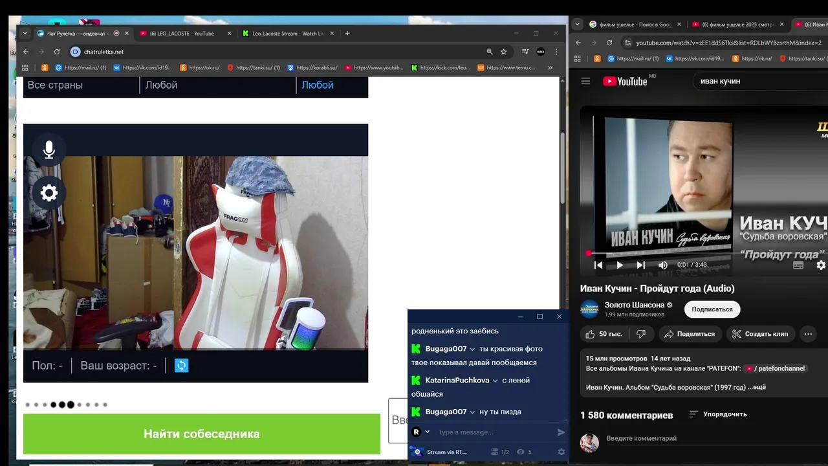
Task: Expand the first Bugaga007 user menu in chat
Action: [473, 349]
